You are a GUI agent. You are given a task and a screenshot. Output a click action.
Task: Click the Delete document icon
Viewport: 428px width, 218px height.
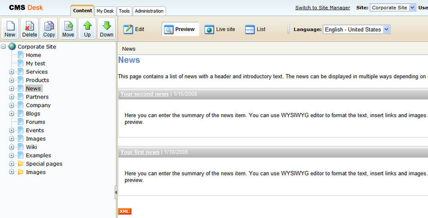click(29, 29)
